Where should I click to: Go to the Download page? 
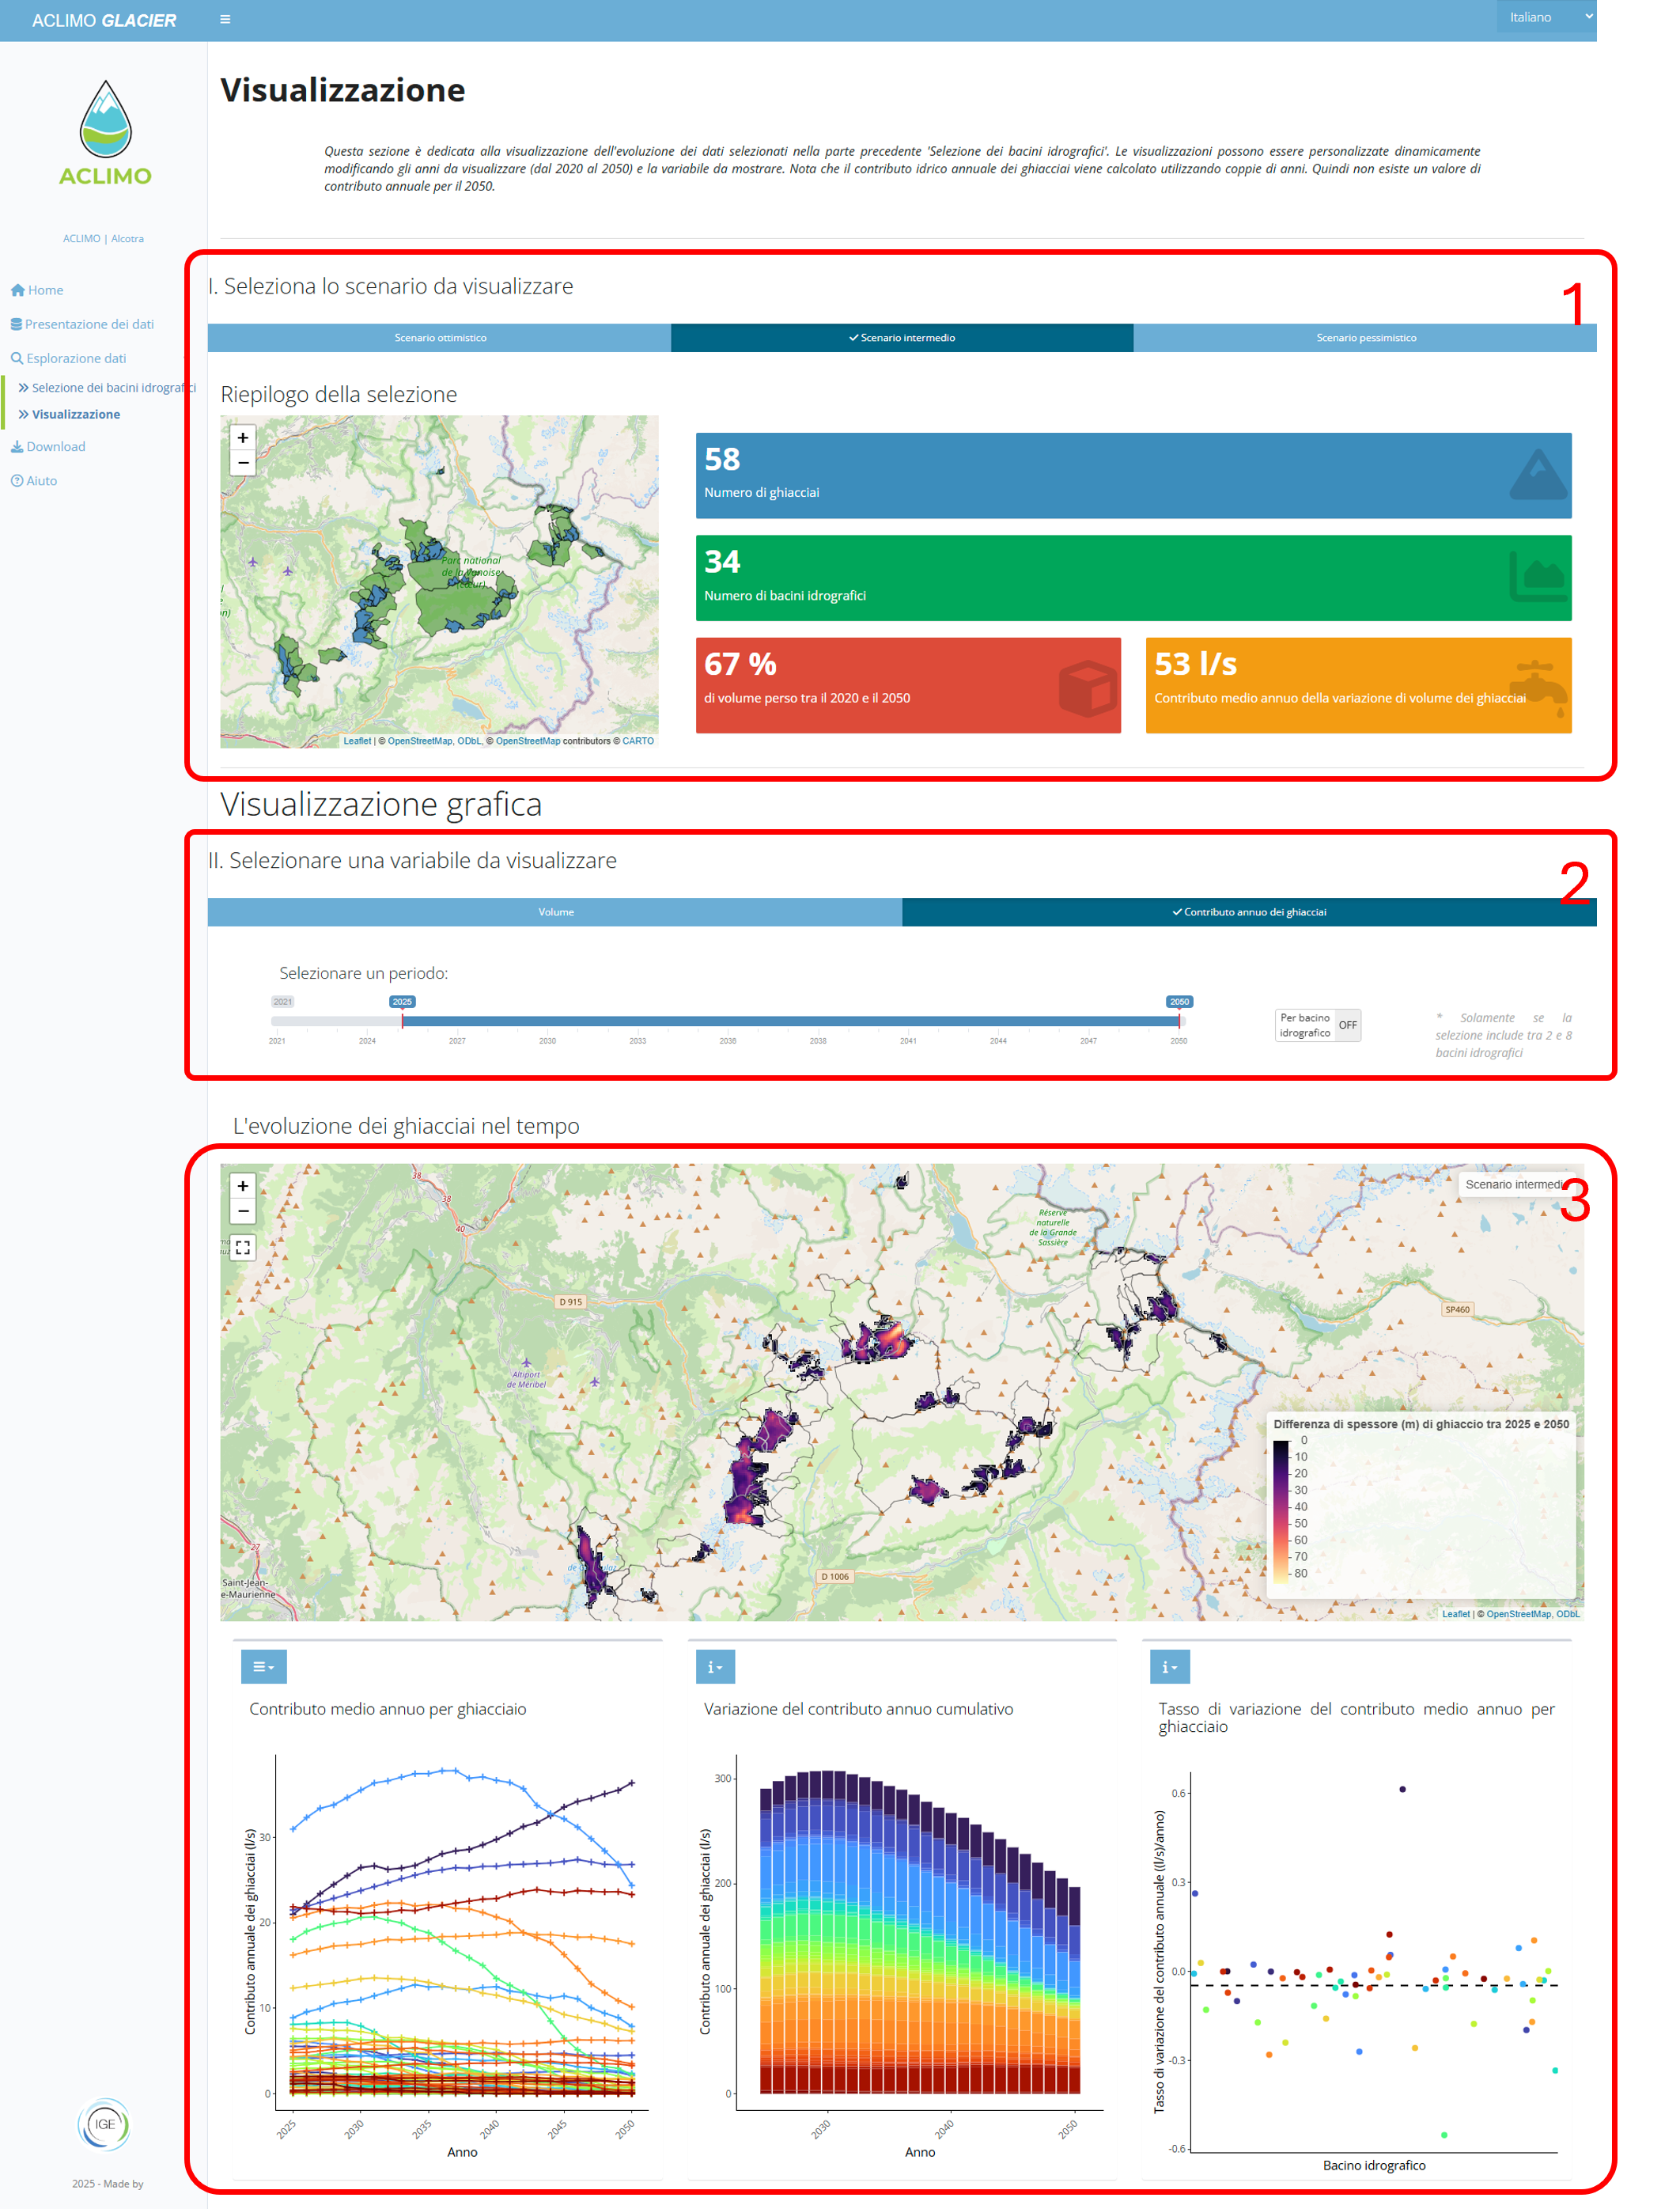point(55,447)
